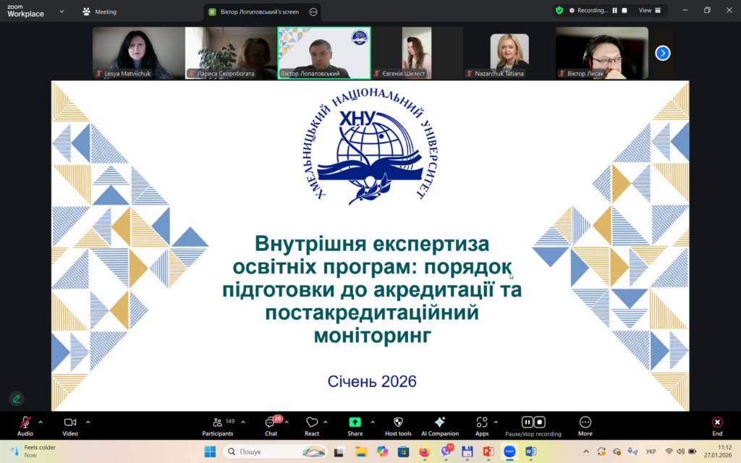This screenshot has width=741, height=463.
Task: Click the React heart icon
Action: (312, 422)
